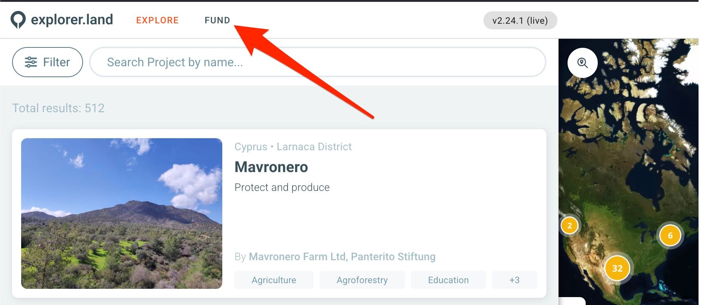Click the sliders icon in the Filter button
The height and width of the screenshot is (305, 714).
click(x=31, y=62)
